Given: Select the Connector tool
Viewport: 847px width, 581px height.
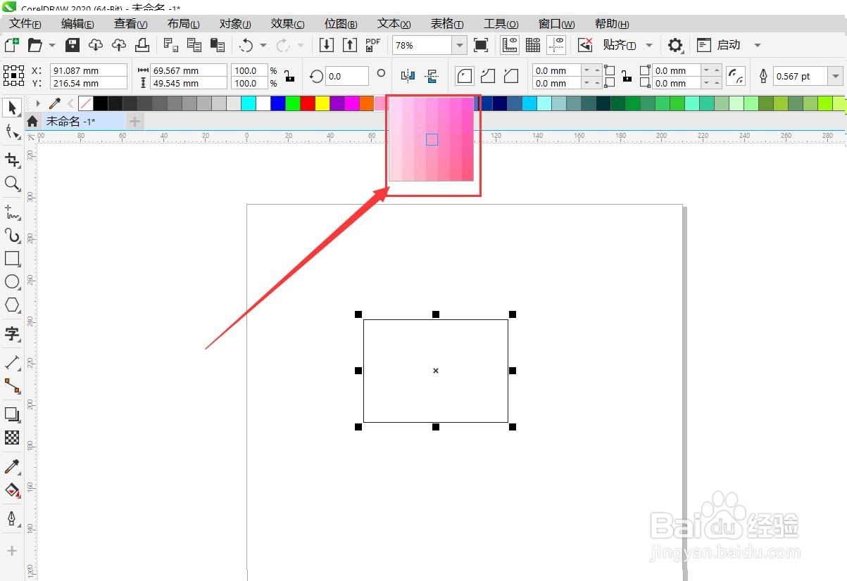Looking at the screenshot, I should click(12, 385).
